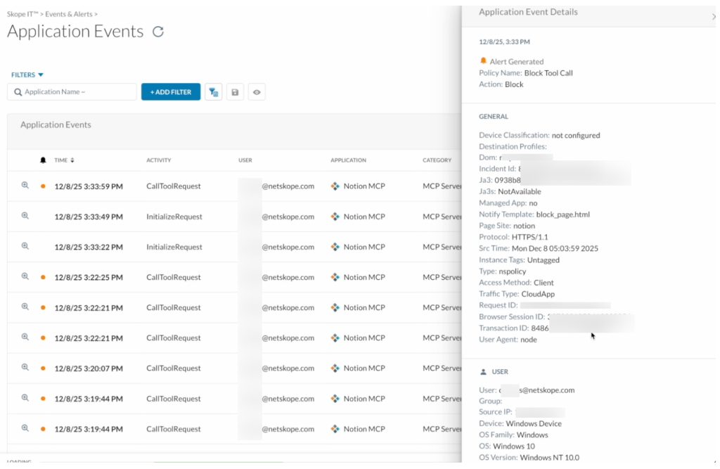720x469 pixels.
Task: Open details magnifier for the 3:33:59 PM event
Action: pyautogui.click(x=25, y=185)
